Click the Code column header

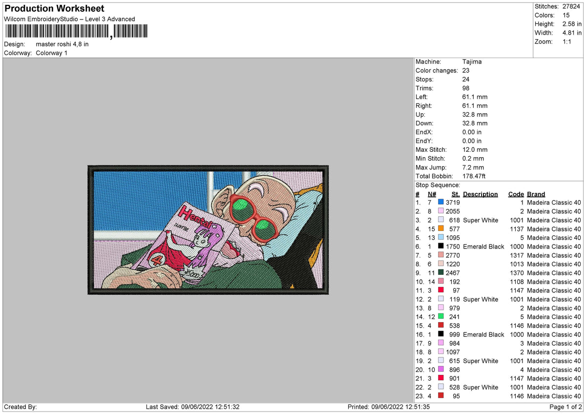[516, 194]
